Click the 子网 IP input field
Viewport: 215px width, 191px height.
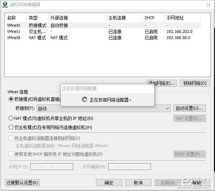(52, 167)
